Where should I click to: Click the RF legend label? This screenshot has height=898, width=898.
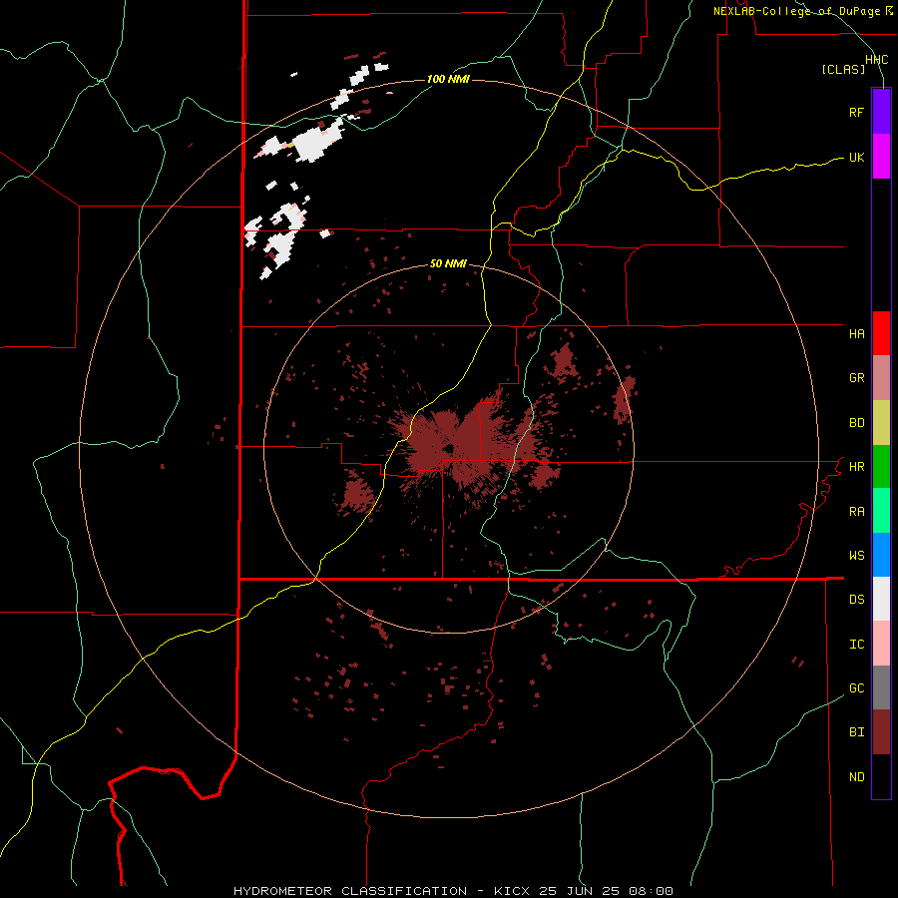click(x=856, y=112)
